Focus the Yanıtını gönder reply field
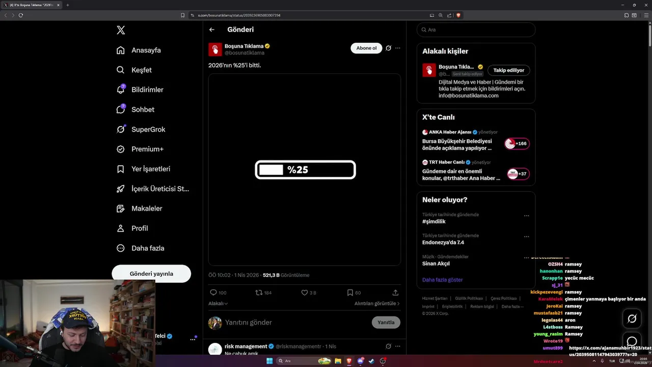 point(295,322)
